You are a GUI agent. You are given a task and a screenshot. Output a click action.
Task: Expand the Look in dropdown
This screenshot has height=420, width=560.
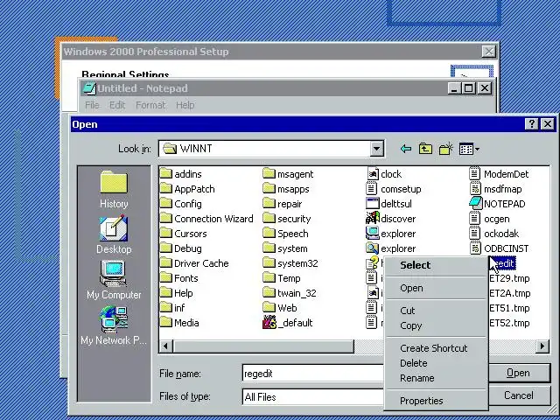376,149
